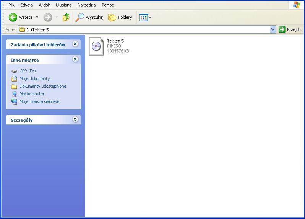Open the address bar dropdown
Viewport: 305px width, 219px height.
[x=273, y=29]
